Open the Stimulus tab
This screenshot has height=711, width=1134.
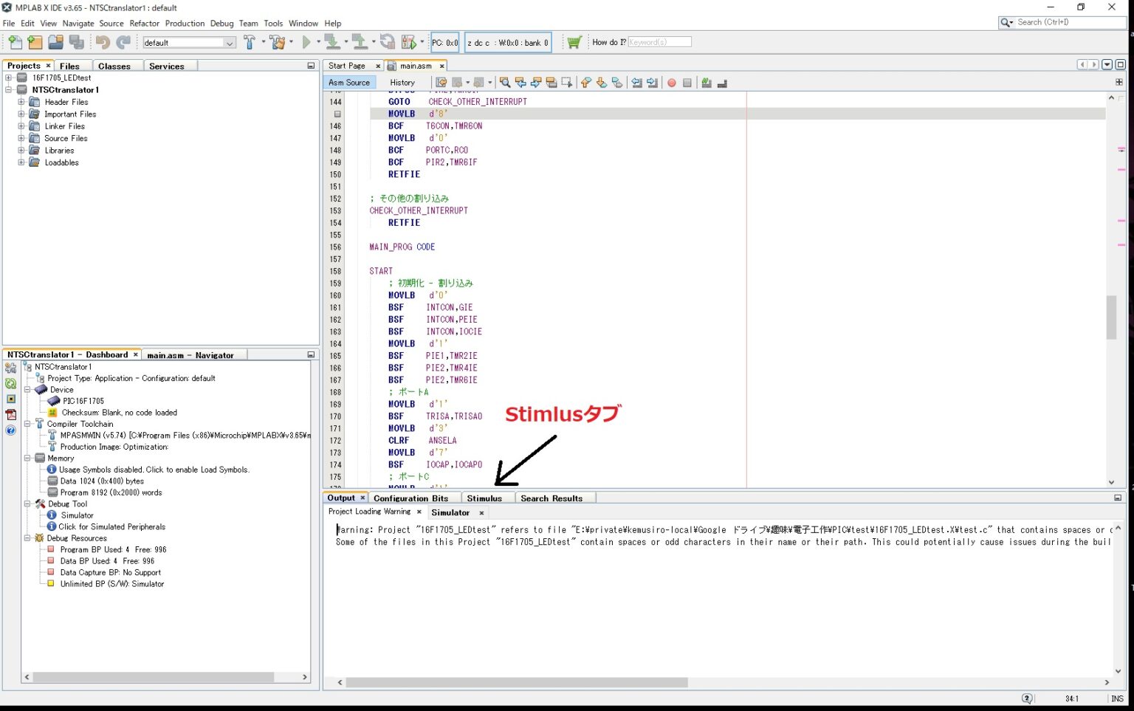484,498
